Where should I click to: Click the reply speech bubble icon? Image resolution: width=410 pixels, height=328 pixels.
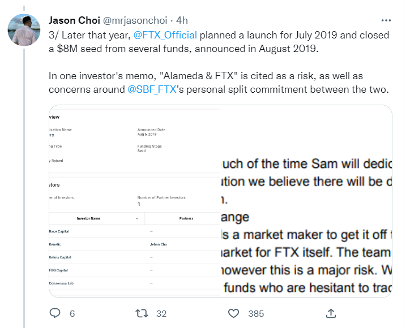click(x=55, y=313)
